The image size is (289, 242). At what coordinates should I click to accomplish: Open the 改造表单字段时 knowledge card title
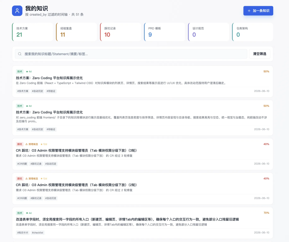tap(127, 219)
